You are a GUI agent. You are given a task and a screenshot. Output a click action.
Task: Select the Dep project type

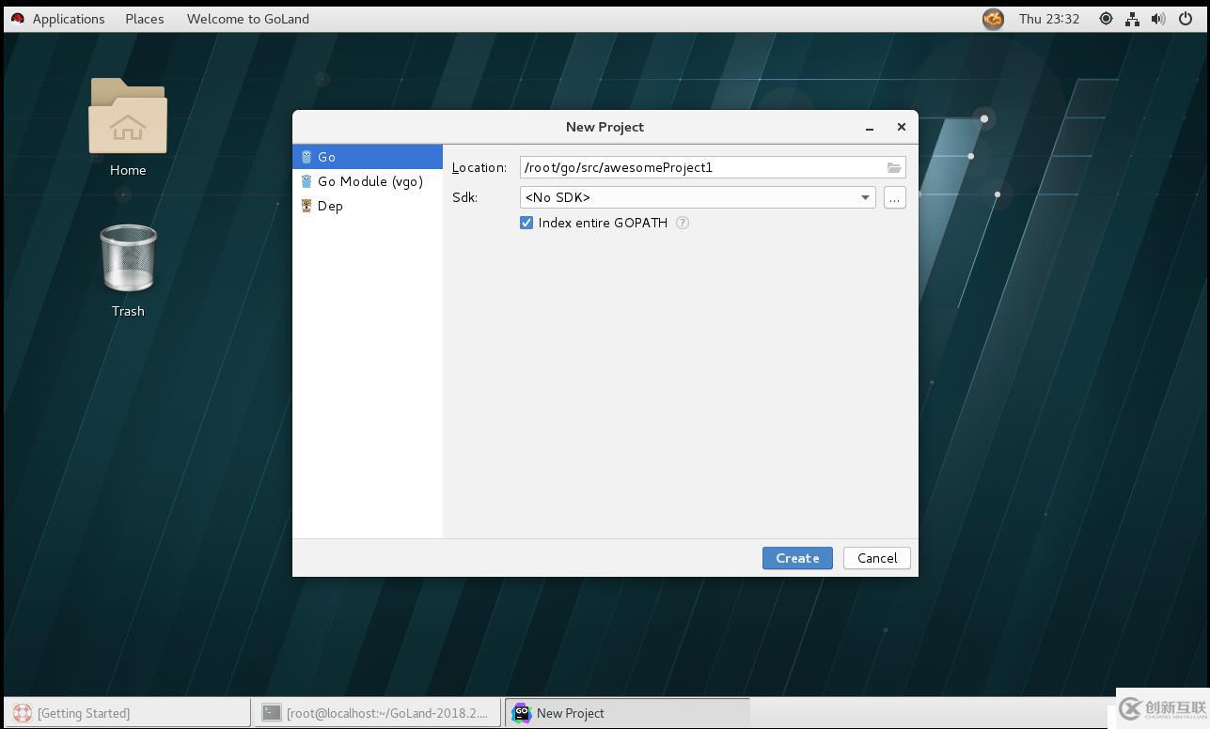368,206
